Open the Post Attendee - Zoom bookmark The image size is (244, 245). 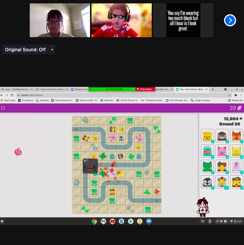[177, 100]
